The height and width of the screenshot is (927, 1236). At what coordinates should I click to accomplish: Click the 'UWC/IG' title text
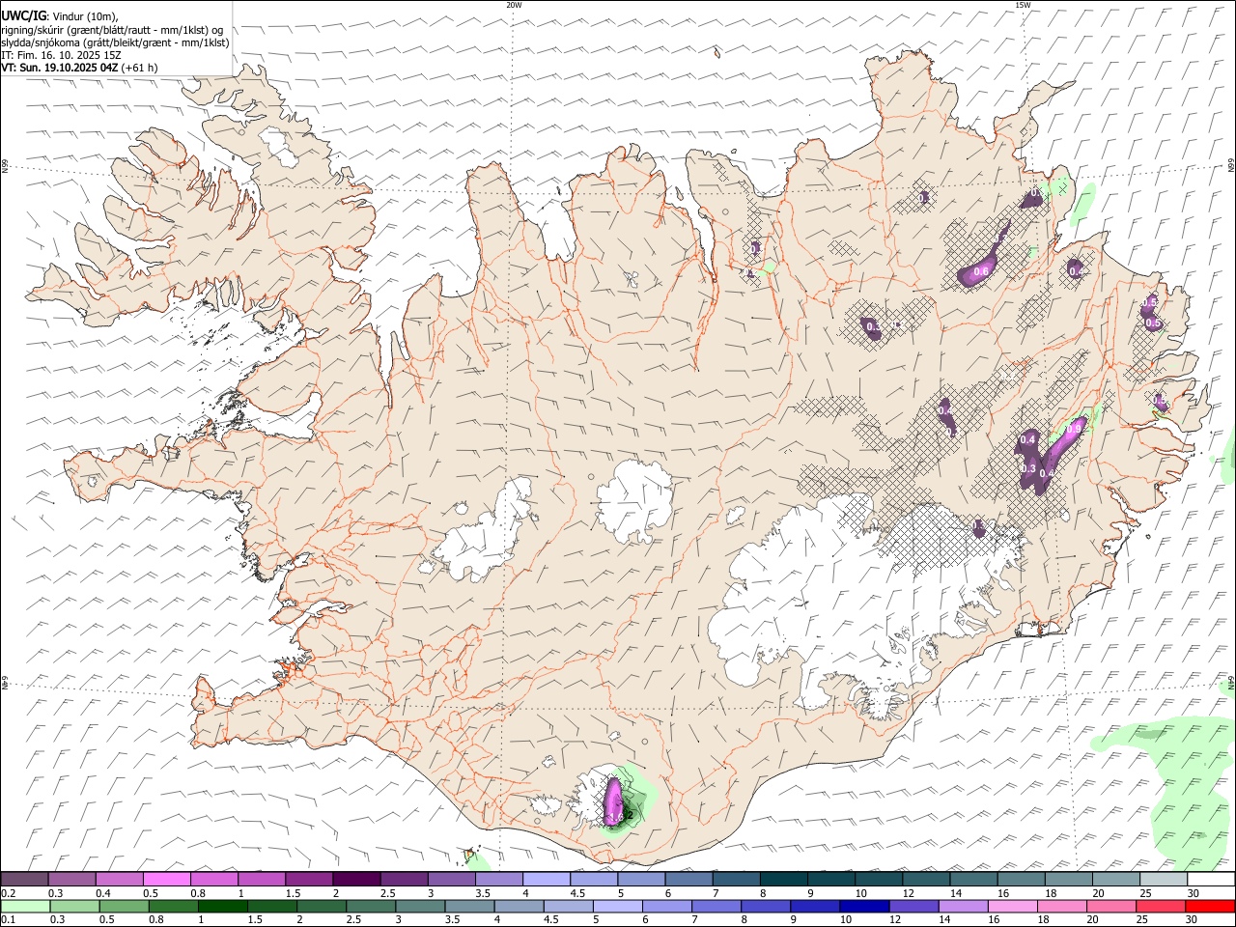coord(24,16)
